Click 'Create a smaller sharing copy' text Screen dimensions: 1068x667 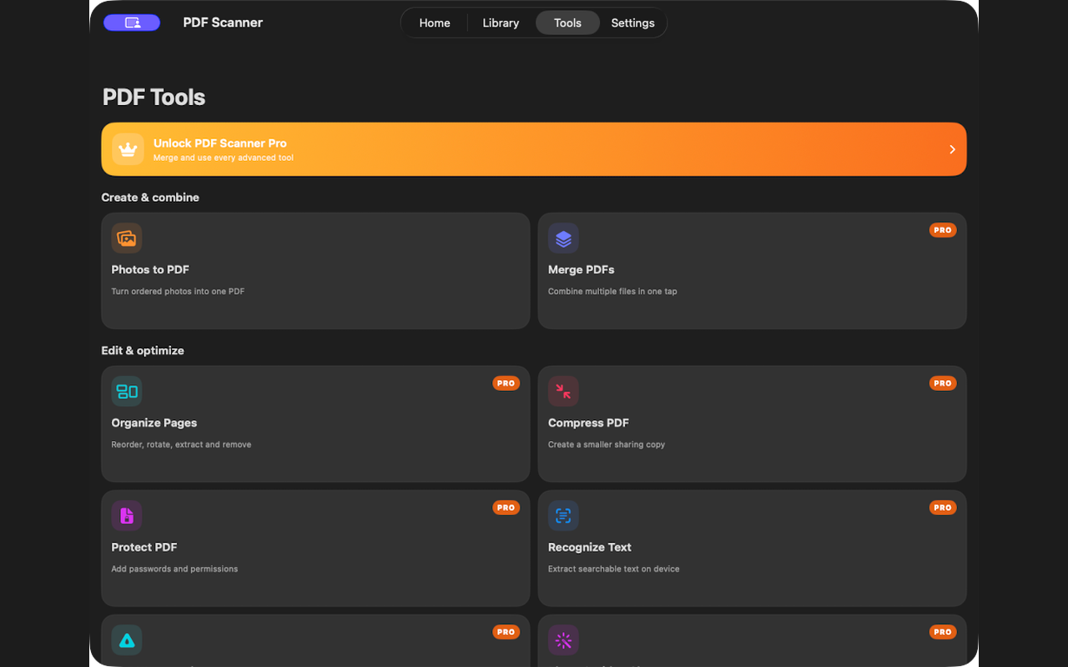607,445
